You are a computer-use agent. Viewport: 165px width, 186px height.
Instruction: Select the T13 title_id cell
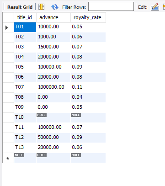point(25,148)
